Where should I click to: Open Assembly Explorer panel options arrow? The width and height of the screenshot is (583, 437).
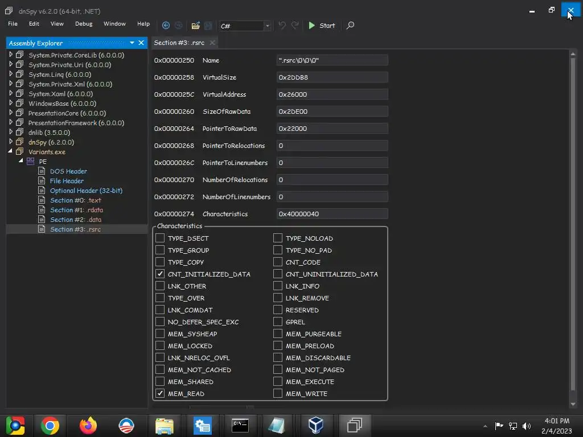point(132,43)
